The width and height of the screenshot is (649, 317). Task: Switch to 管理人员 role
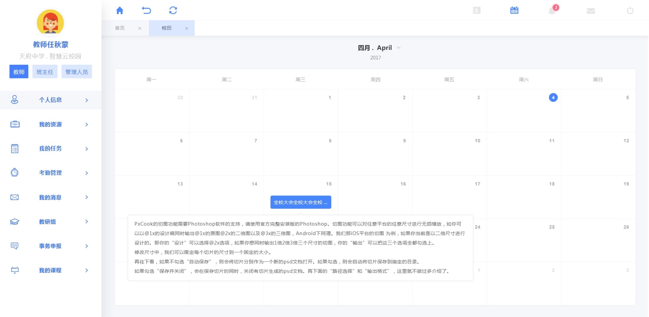pos(77,72)
